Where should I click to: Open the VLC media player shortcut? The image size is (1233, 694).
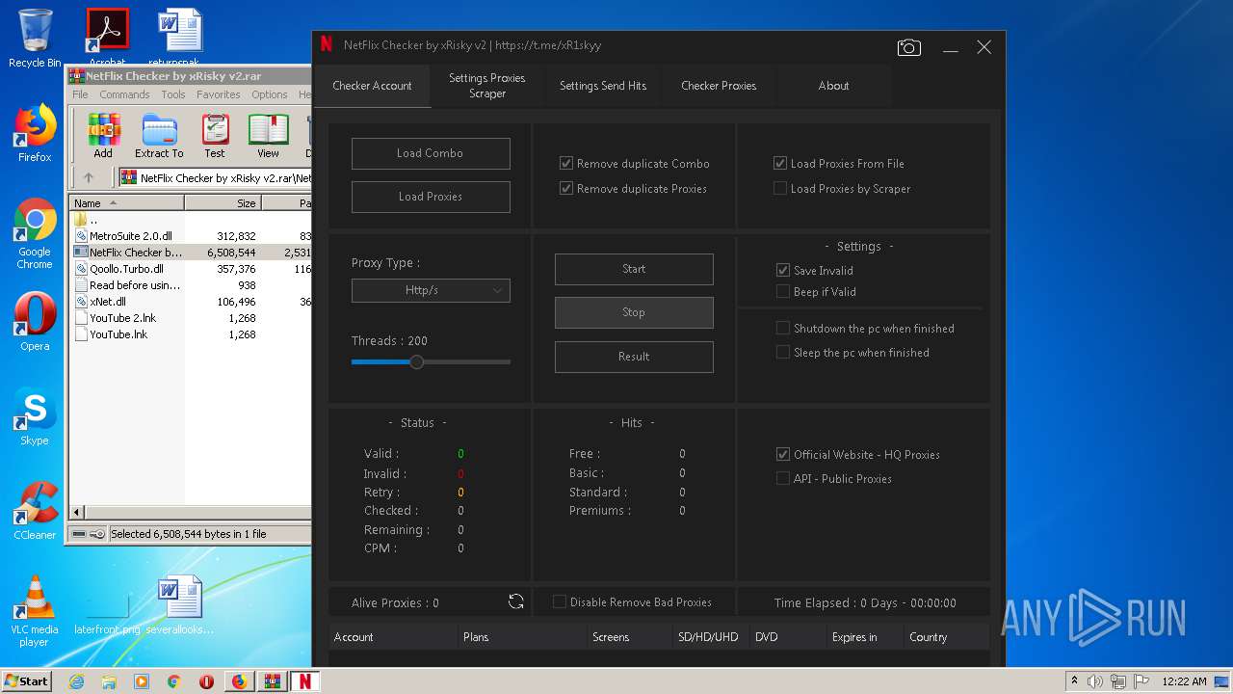(x=35, y=611)
